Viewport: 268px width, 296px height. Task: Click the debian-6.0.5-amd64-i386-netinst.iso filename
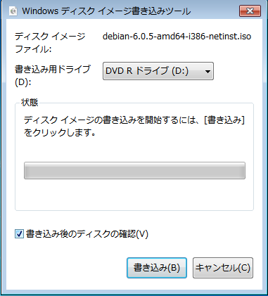click(177, 37)
